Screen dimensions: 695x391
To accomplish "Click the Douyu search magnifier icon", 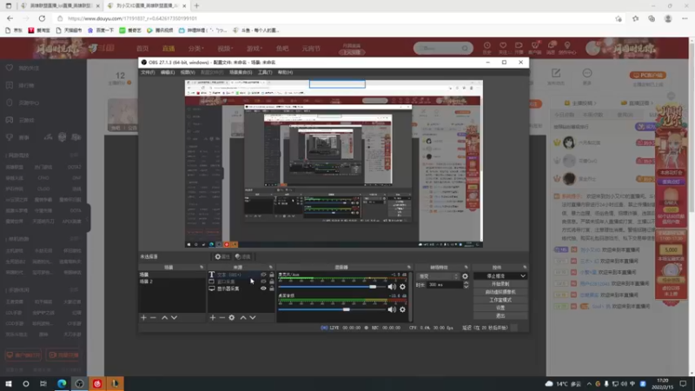I will pos(465,49).
